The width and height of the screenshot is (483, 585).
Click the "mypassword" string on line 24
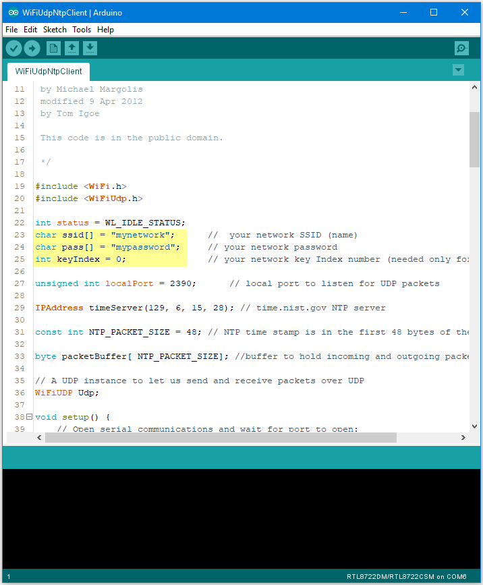click(143, 247)
